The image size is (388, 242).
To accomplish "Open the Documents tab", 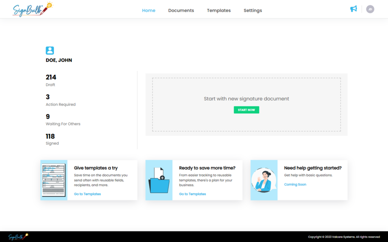I will (x=181, y=10).
